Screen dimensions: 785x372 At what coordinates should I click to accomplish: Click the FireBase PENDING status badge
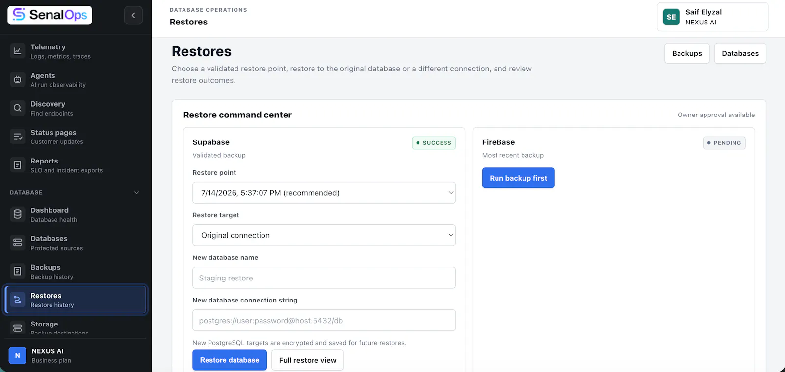pyautogui.click(x=724, y=143)
